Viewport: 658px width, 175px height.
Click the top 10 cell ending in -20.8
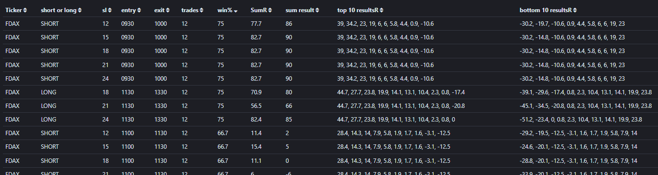[401, 105]
